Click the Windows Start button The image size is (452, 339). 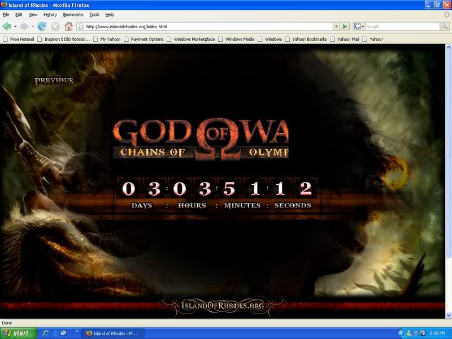19,333
